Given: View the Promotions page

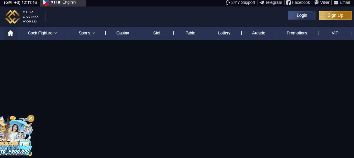Looking at the screenshot, I should point(297,33).
